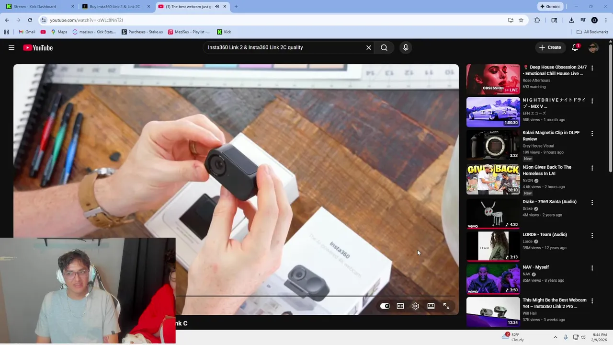Open Chrome three-dot menu
The height and width of the screenshot is (345, 613).
pos(606,20)
